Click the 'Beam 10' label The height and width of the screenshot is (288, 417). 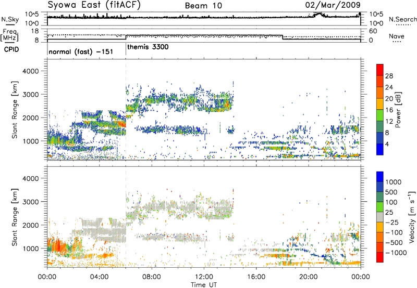coord(203,6)
